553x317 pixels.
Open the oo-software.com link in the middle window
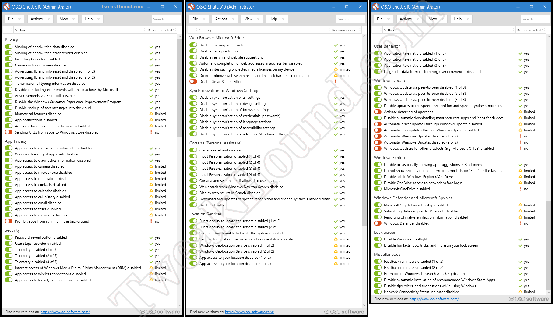(250, 312)
